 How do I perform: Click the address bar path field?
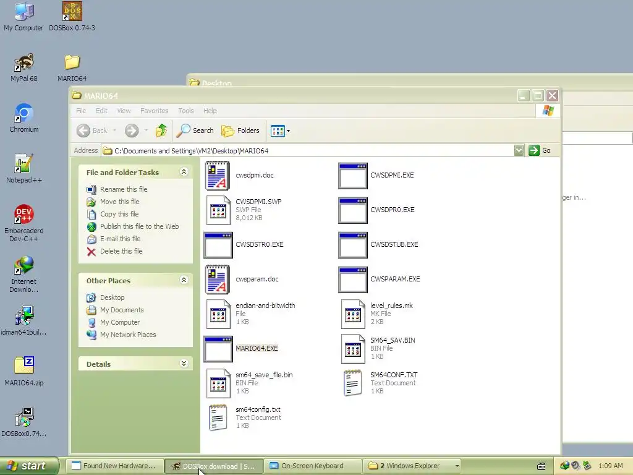(307, 151)
